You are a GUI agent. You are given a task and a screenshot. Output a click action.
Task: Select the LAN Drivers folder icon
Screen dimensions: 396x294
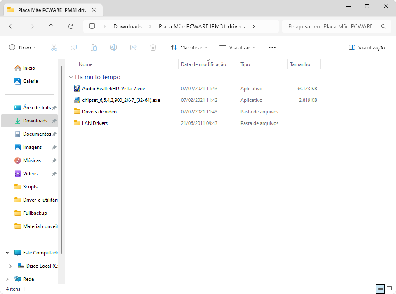click(x=77, y=123)
